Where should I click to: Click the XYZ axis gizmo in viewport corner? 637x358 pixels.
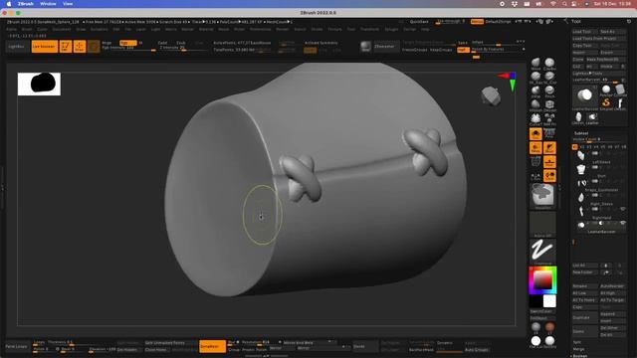click(509, 81)
